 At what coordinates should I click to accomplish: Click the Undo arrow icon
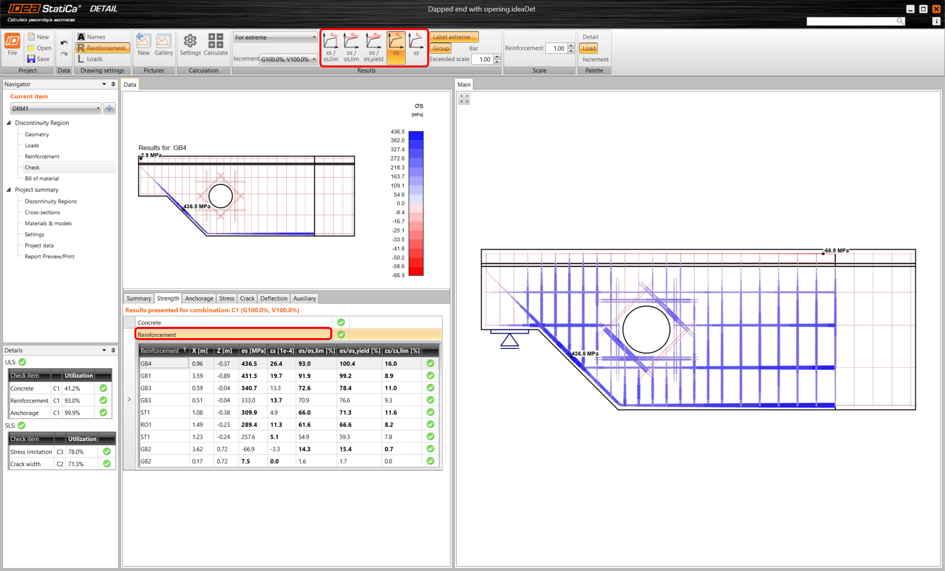pos(64,43)
